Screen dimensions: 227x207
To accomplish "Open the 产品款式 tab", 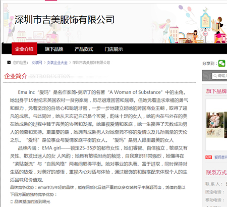I will [x=84, y=49].
